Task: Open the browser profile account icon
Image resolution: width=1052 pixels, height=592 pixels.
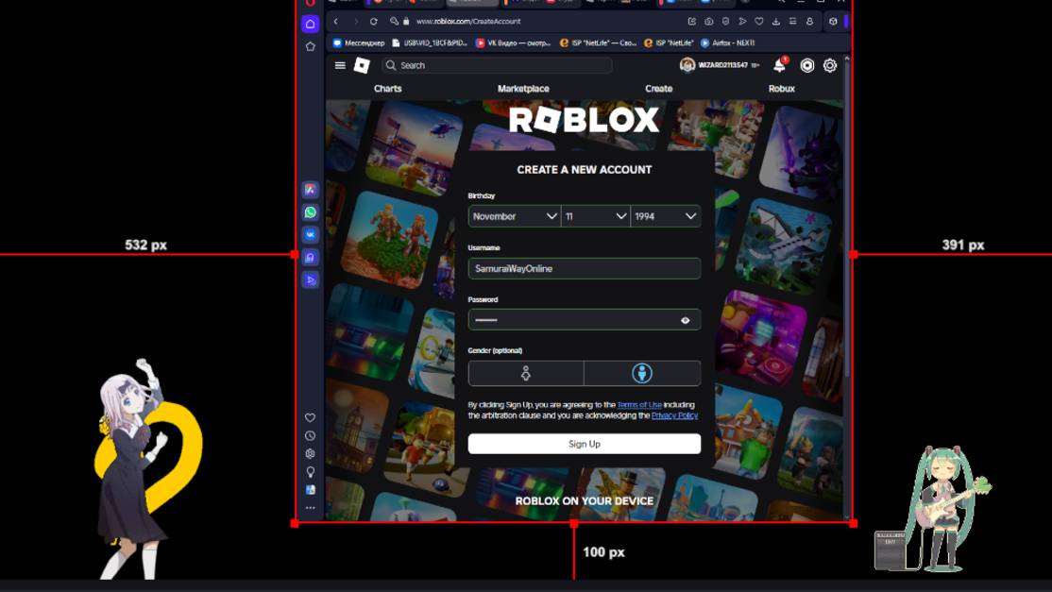Action: [810, 22]
